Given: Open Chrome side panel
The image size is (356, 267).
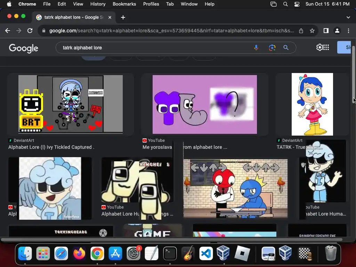Looking at the screenshot, I should [x=326, y=31].
